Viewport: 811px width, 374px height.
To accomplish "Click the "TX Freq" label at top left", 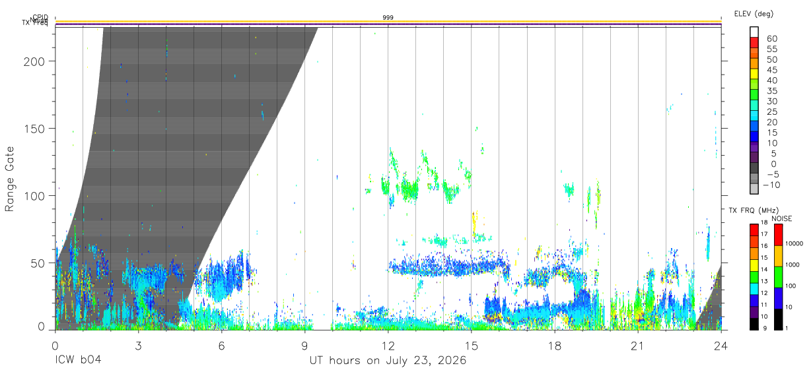I will click(x=36, y=24).
